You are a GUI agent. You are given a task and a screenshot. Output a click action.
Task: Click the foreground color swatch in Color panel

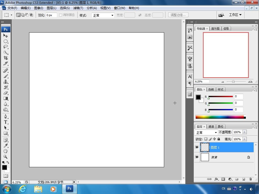click(x=198, y=97)
